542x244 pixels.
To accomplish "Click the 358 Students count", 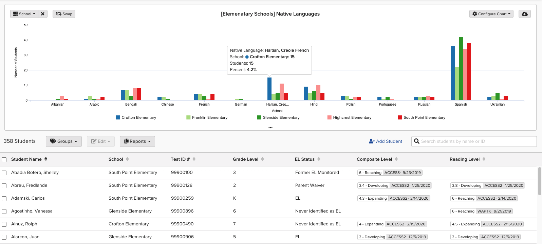I will (20, 141).
